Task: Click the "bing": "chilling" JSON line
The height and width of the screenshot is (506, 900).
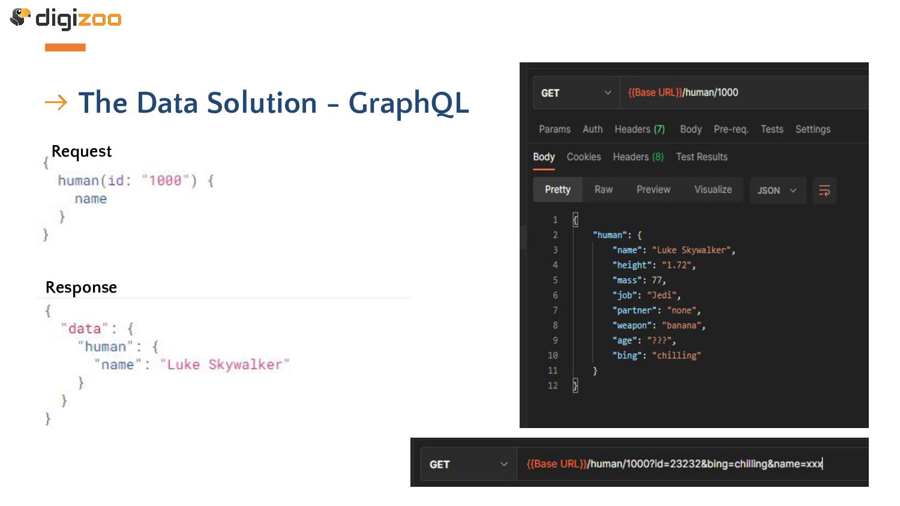Action: tap(656, 355)
